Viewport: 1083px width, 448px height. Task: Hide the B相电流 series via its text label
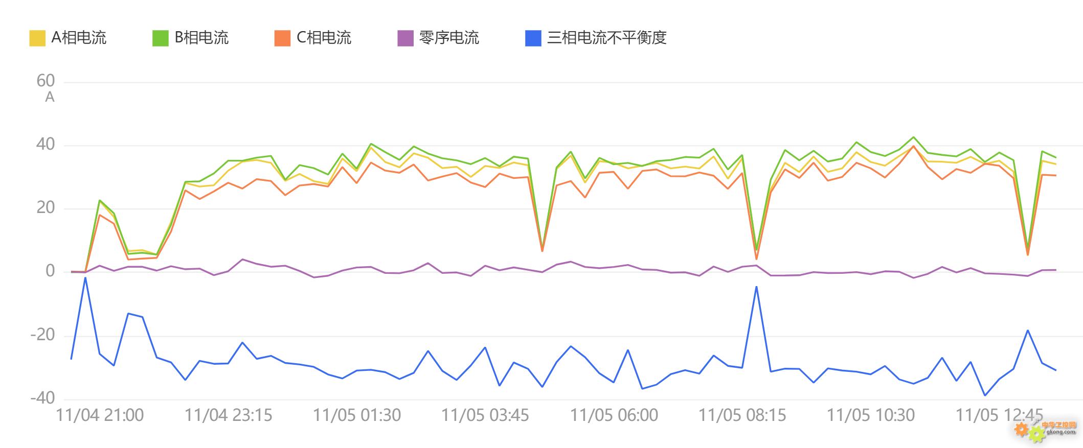(x=201, y=38)
